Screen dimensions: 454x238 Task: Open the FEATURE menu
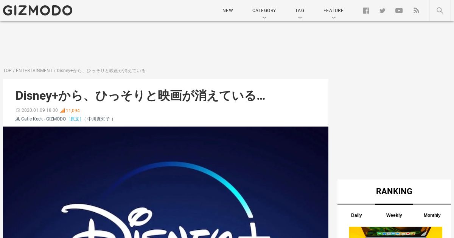coord(333,11)
